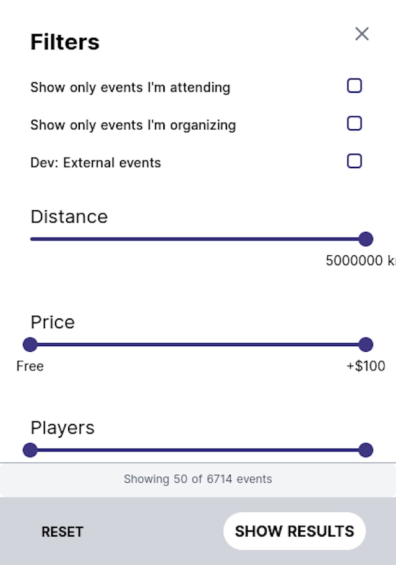Click 'Show only events I'm organizing' label text
396x565 pixels.
tap(133, 125)
